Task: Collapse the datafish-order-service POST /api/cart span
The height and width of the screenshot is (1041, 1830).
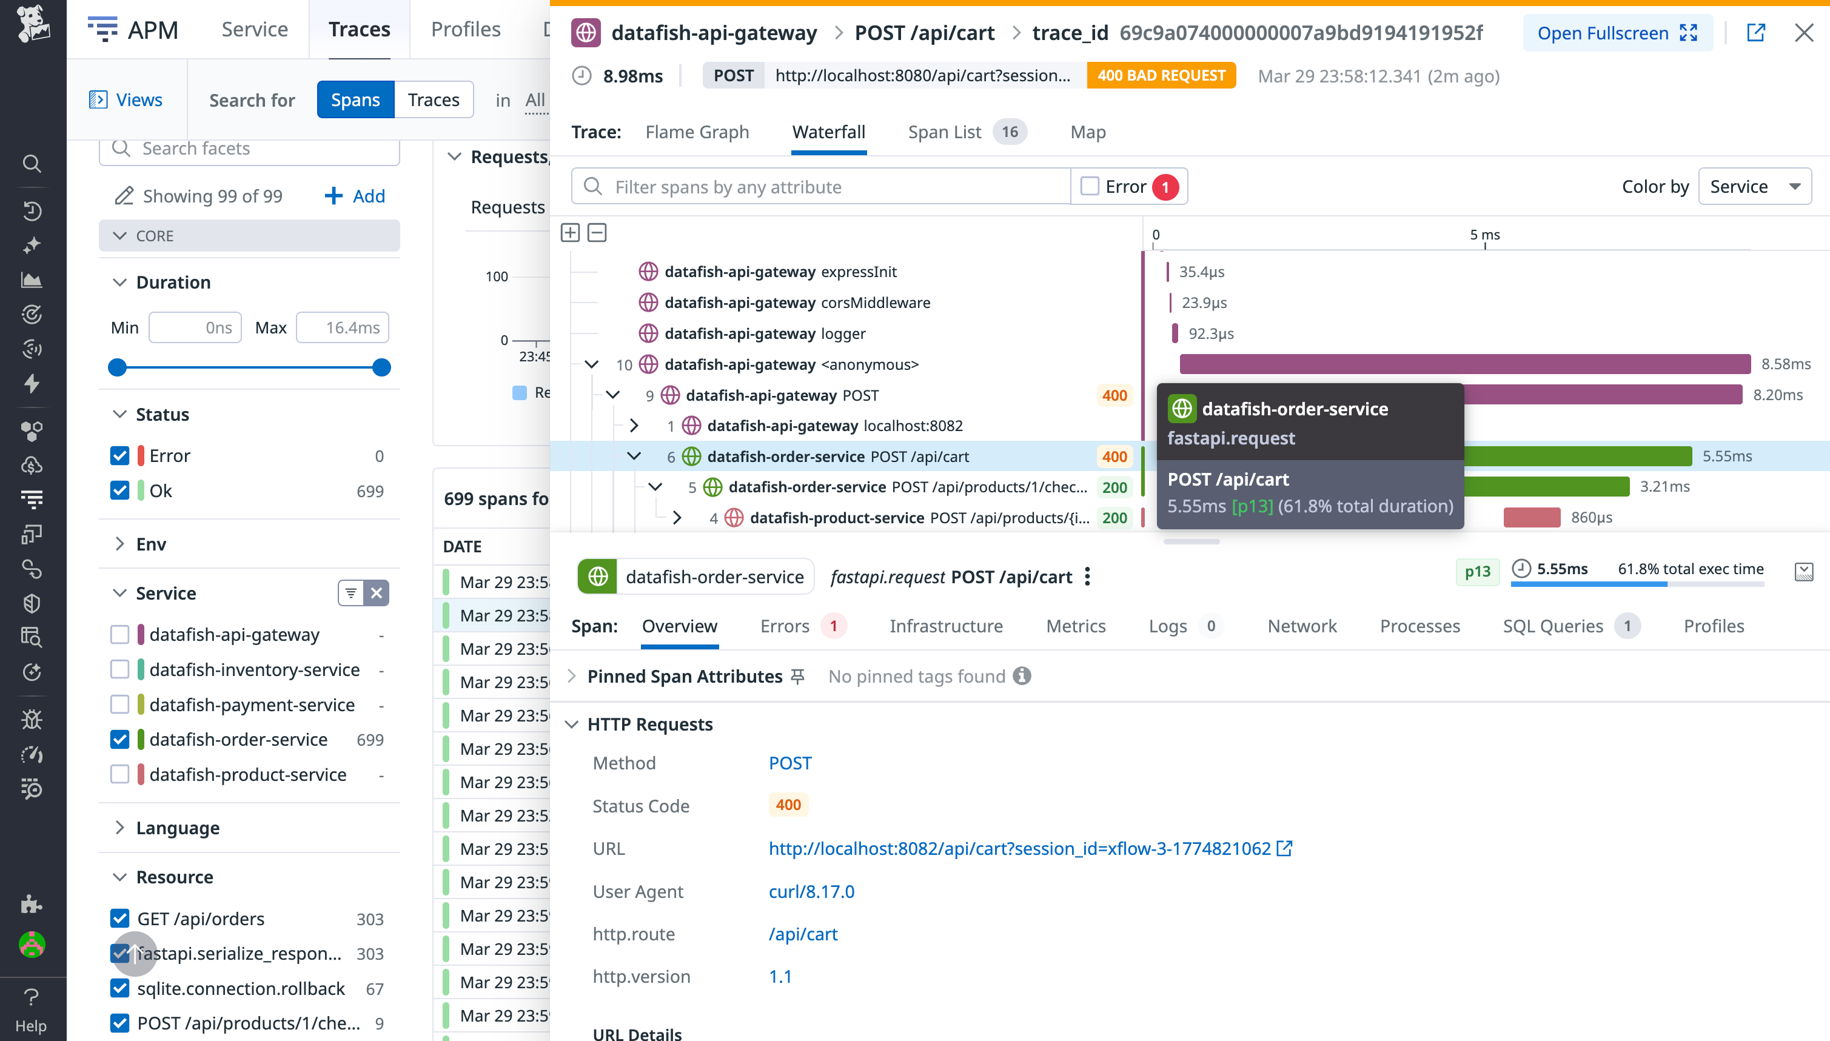Action: [635, 455]
